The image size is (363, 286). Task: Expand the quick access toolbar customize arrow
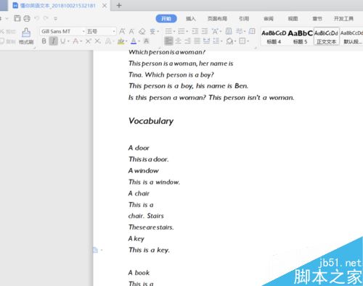click(x=55, y=19)
